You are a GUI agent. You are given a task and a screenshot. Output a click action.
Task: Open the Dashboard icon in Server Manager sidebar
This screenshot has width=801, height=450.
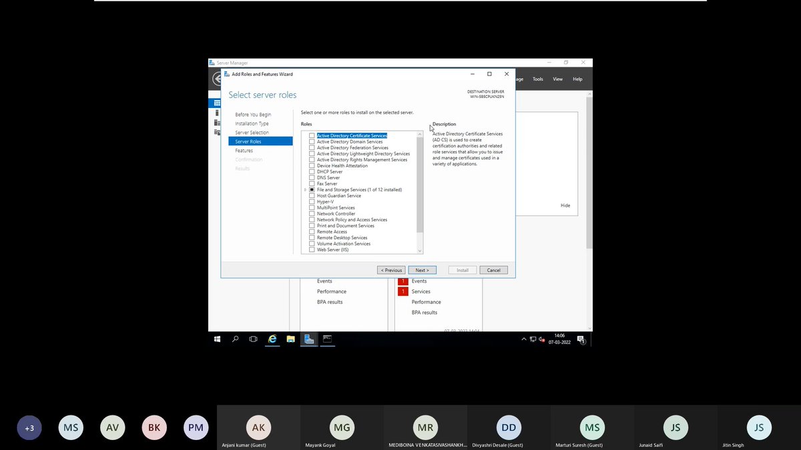click(217, 103)
